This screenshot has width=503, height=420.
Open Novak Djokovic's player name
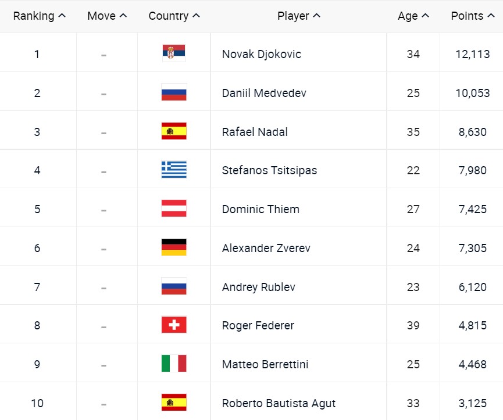(x=262, y=54)
